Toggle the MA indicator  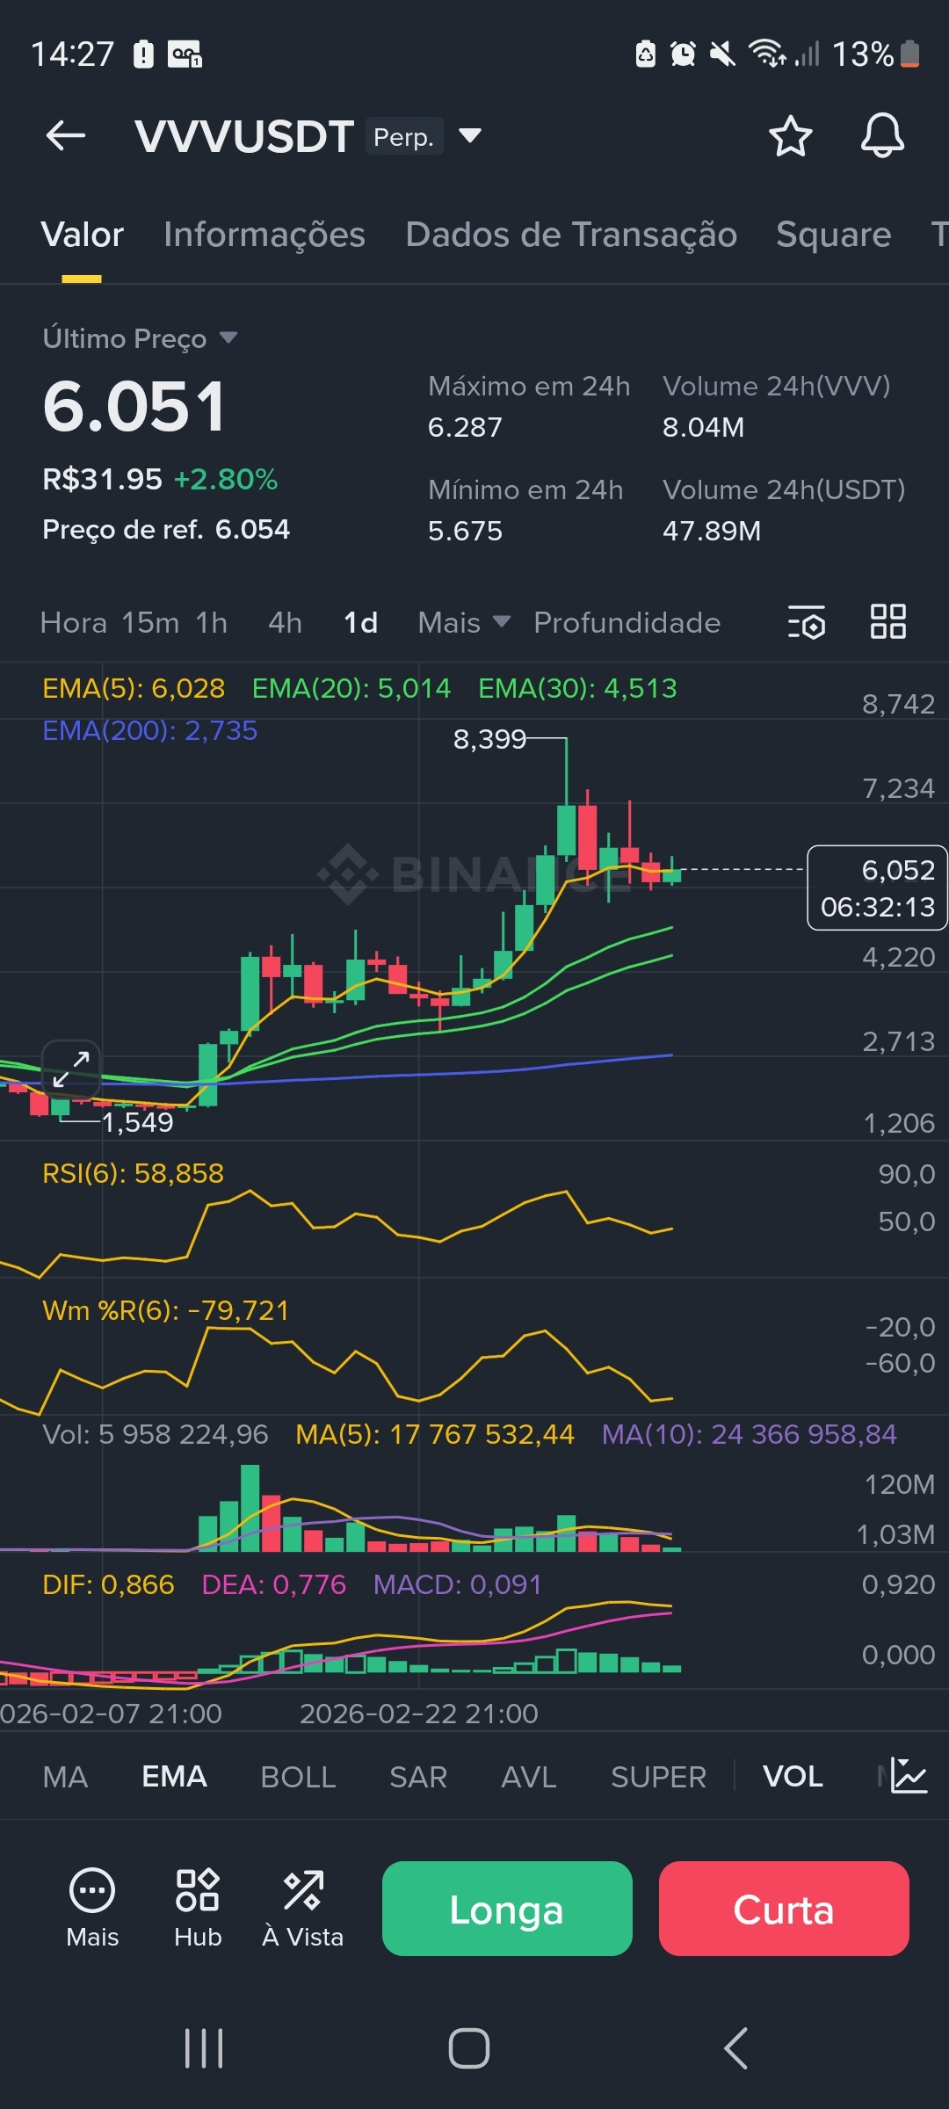[65, 1777]
